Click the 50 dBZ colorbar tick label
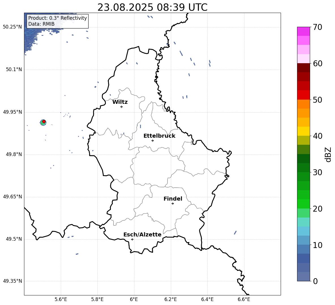Viewport: 335px width, 305px height. [x=317, y=100]
